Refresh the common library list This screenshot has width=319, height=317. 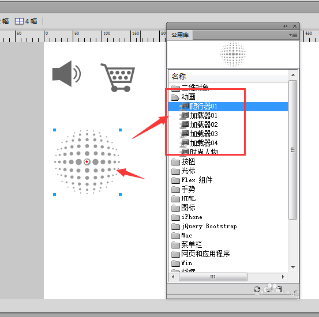coord(257,289)
